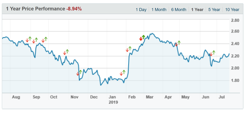The width and height of the screenshot is (246, 113).
Task: Click the rightmost red down arrow marker
Action: 211,54
